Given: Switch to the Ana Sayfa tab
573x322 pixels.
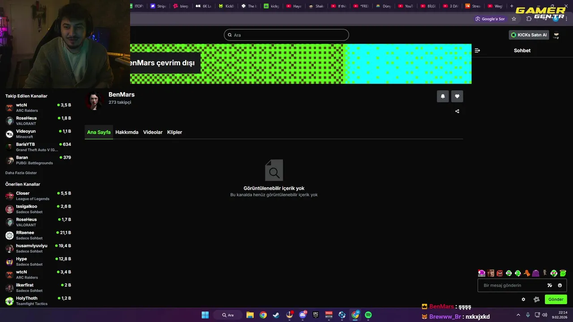Looking at the screenshot, I should pos(99,132).
